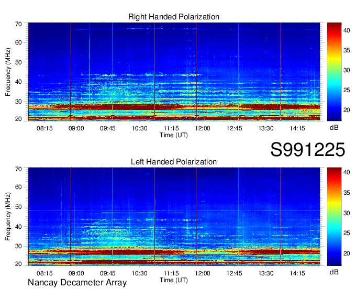Click the dB unit label, bottom color bar
The width and height of the screenshot is (356, 289).
(x=334, y=272)
